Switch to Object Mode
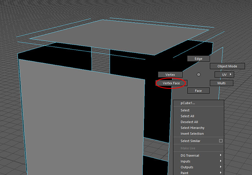The image size is (252, 175). tap(227, 66)
